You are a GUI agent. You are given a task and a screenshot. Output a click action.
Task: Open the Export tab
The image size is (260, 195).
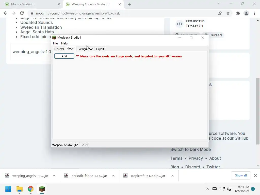pos(100,49)
